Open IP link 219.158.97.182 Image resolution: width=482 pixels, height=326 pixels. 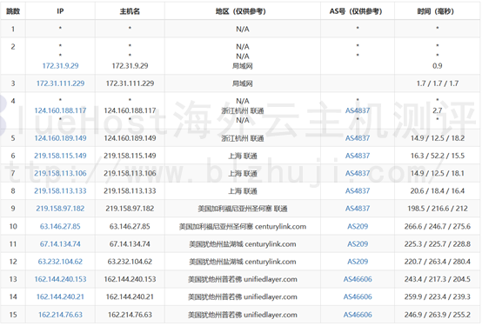click(60, 209)
